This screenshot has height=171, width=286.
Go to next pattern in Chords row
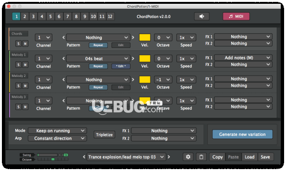(133, 38)
